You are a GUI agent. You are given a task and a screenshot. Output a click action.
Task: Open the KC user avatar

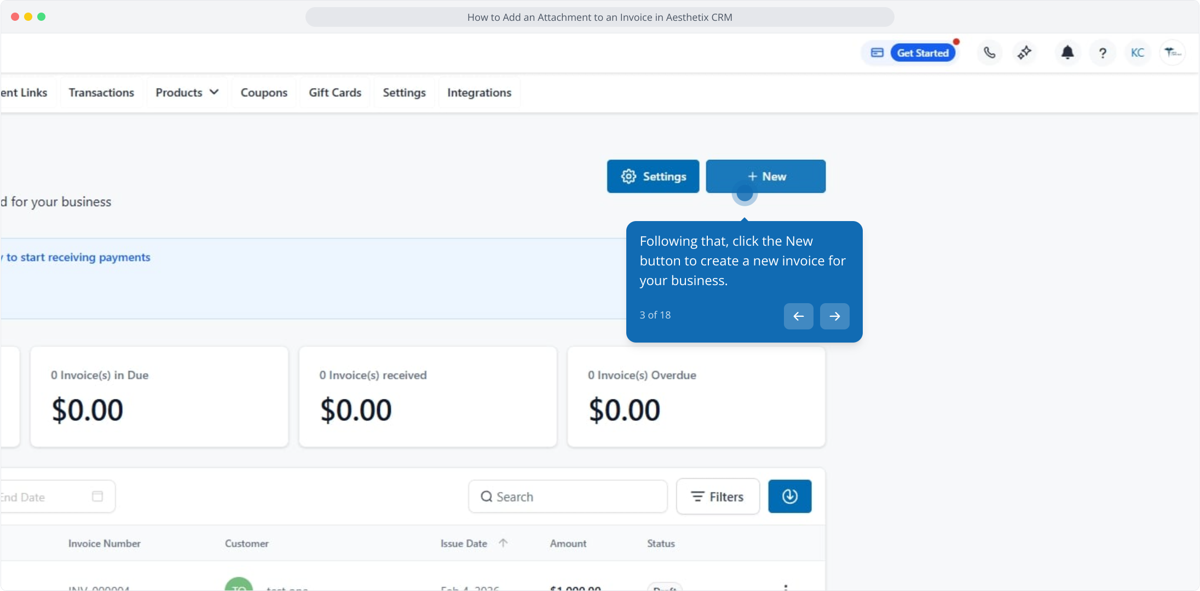pos(1138,53)
